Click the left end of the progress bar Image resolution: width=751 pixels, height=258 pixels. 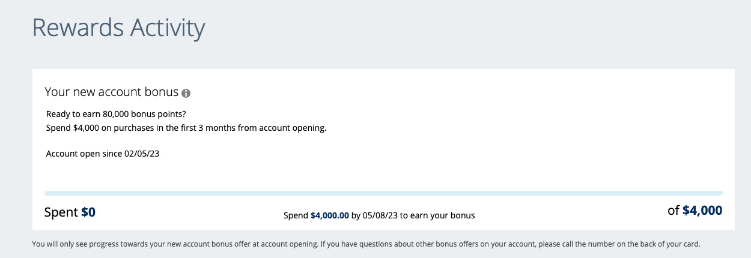coord(47,193)
